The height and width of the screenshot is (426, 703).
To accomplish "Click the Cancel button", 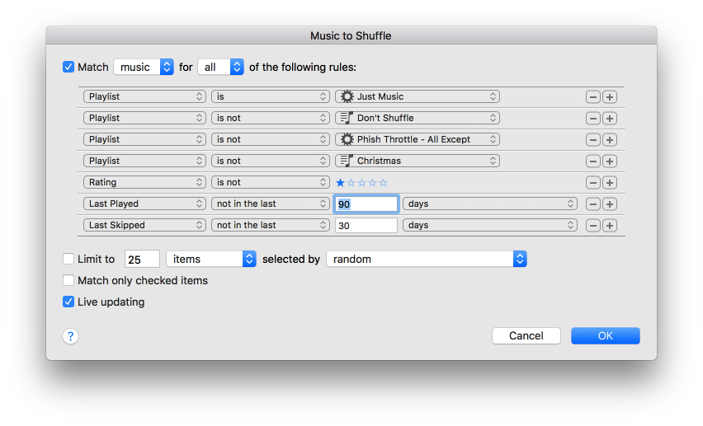I will coord(526,335).
